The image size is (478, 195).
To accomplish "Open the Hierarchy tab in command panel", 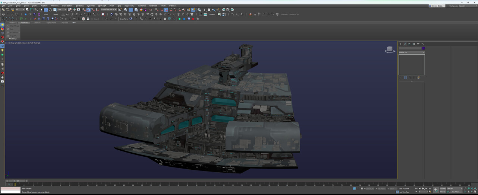I will pos(409,44).
